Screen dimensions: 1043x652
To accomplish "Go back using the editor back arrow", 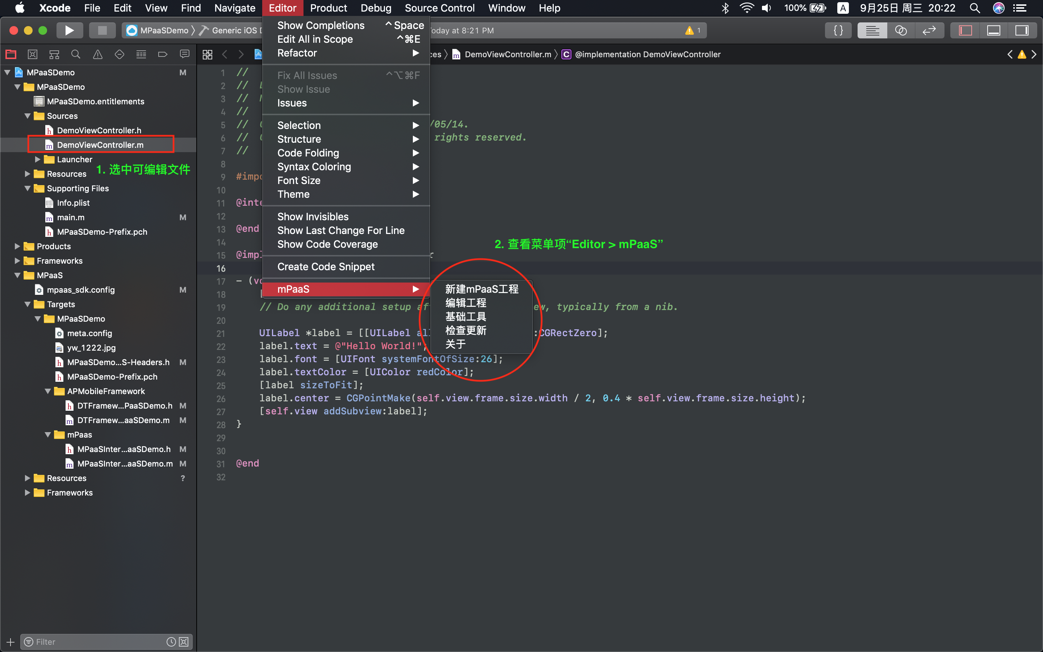I will (225, 54).
